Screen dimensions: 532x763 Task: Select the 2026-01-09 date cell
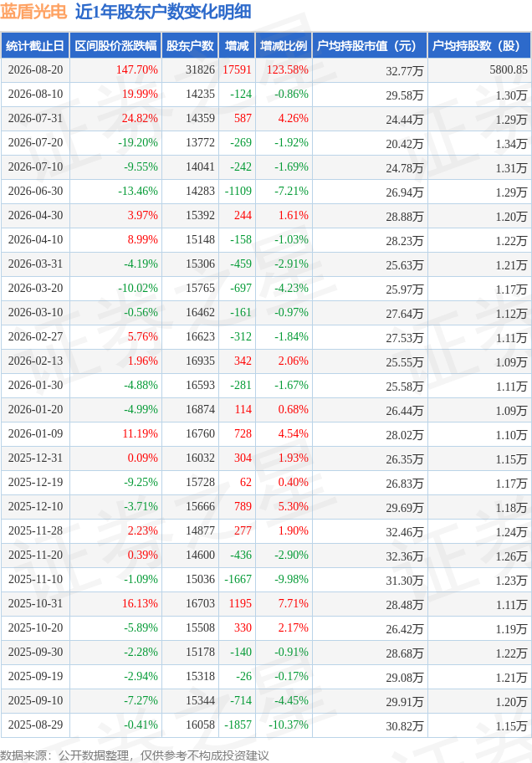pyautogui.click(x=35, y=433)
